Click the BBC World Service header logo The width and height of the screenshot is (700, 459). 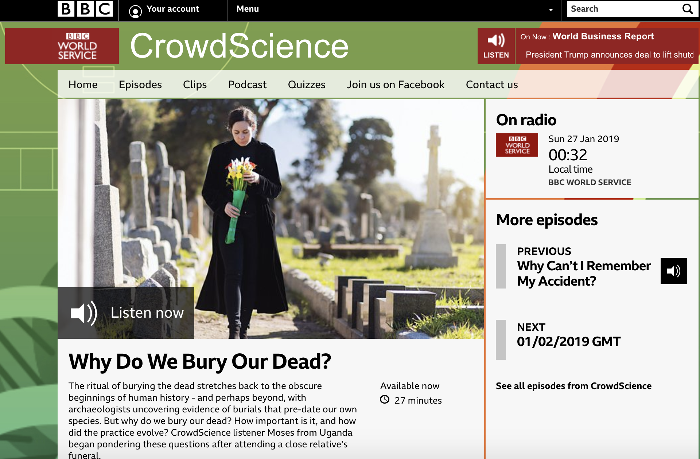[62, 46]
